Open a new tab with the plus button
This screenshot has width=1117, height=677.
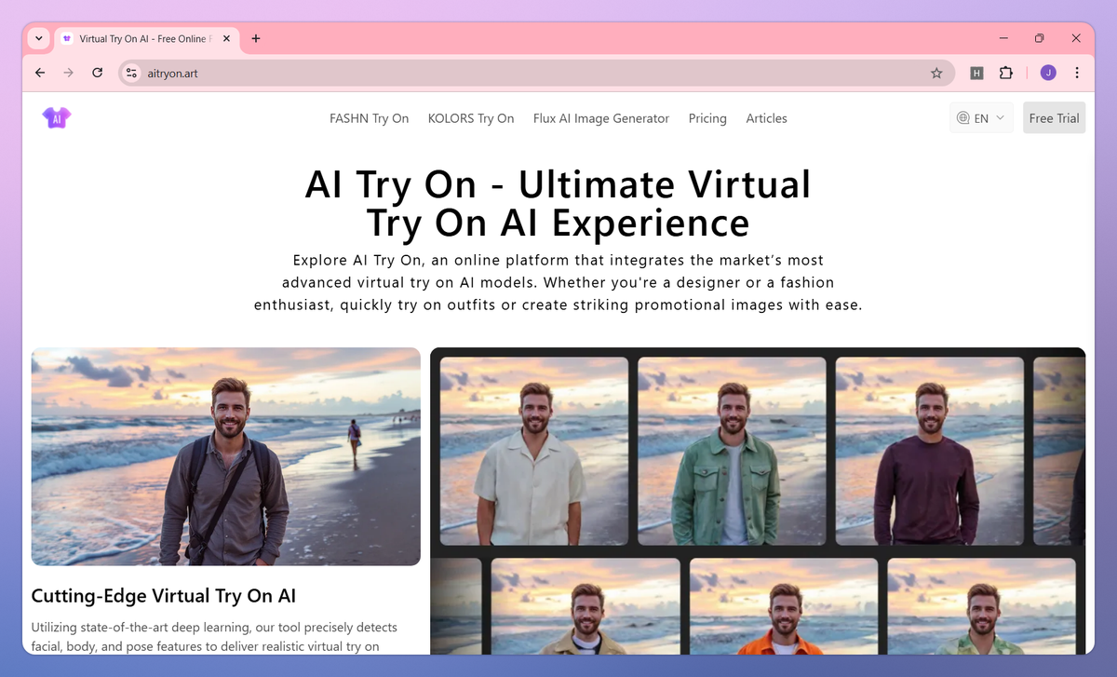pyautogui.click(x=256, y=38)
